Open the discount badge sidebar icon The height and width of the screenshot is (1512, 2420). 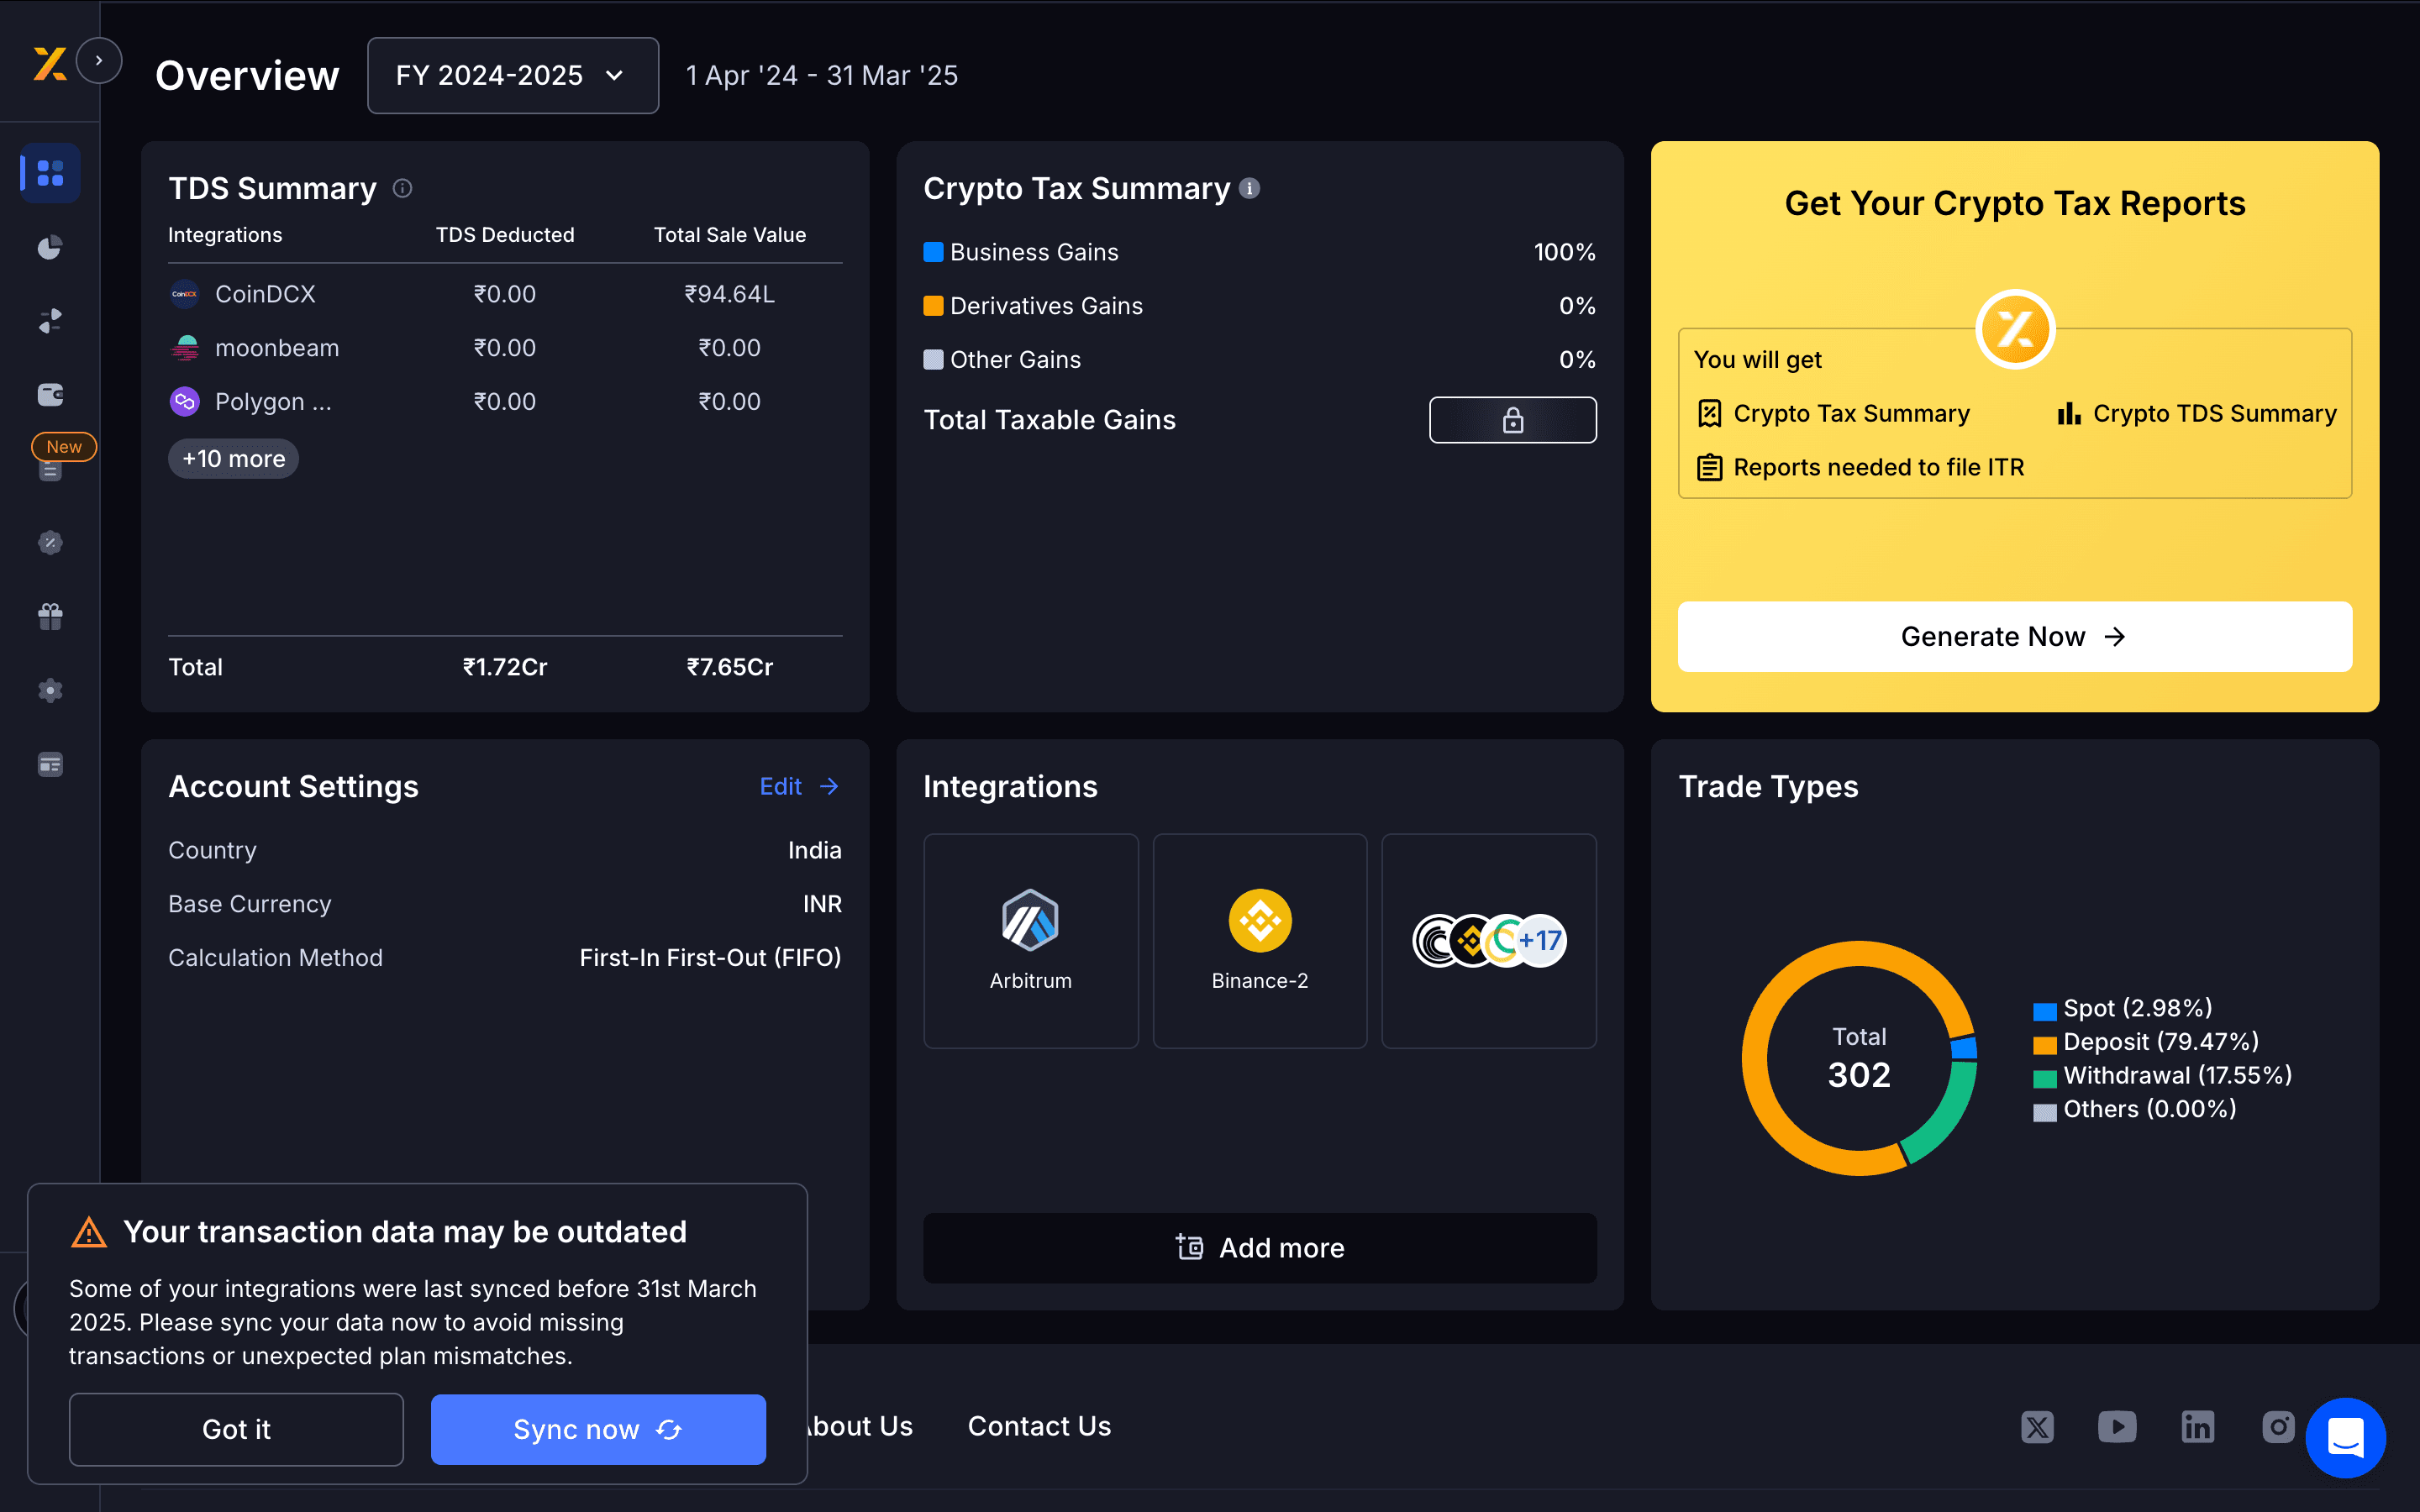coord(50,543)
